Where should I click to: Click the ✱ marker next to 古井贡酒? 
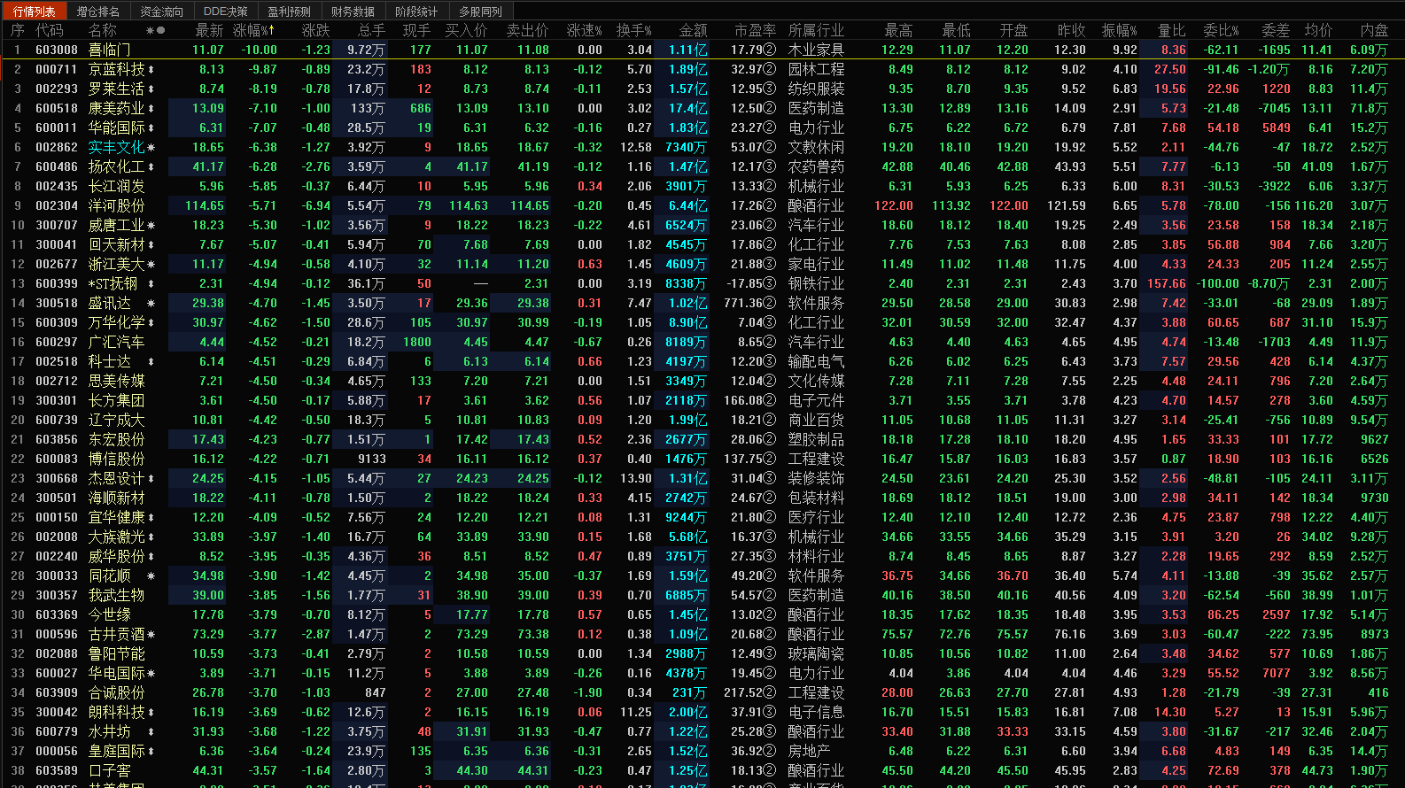[x=151, y=634]
